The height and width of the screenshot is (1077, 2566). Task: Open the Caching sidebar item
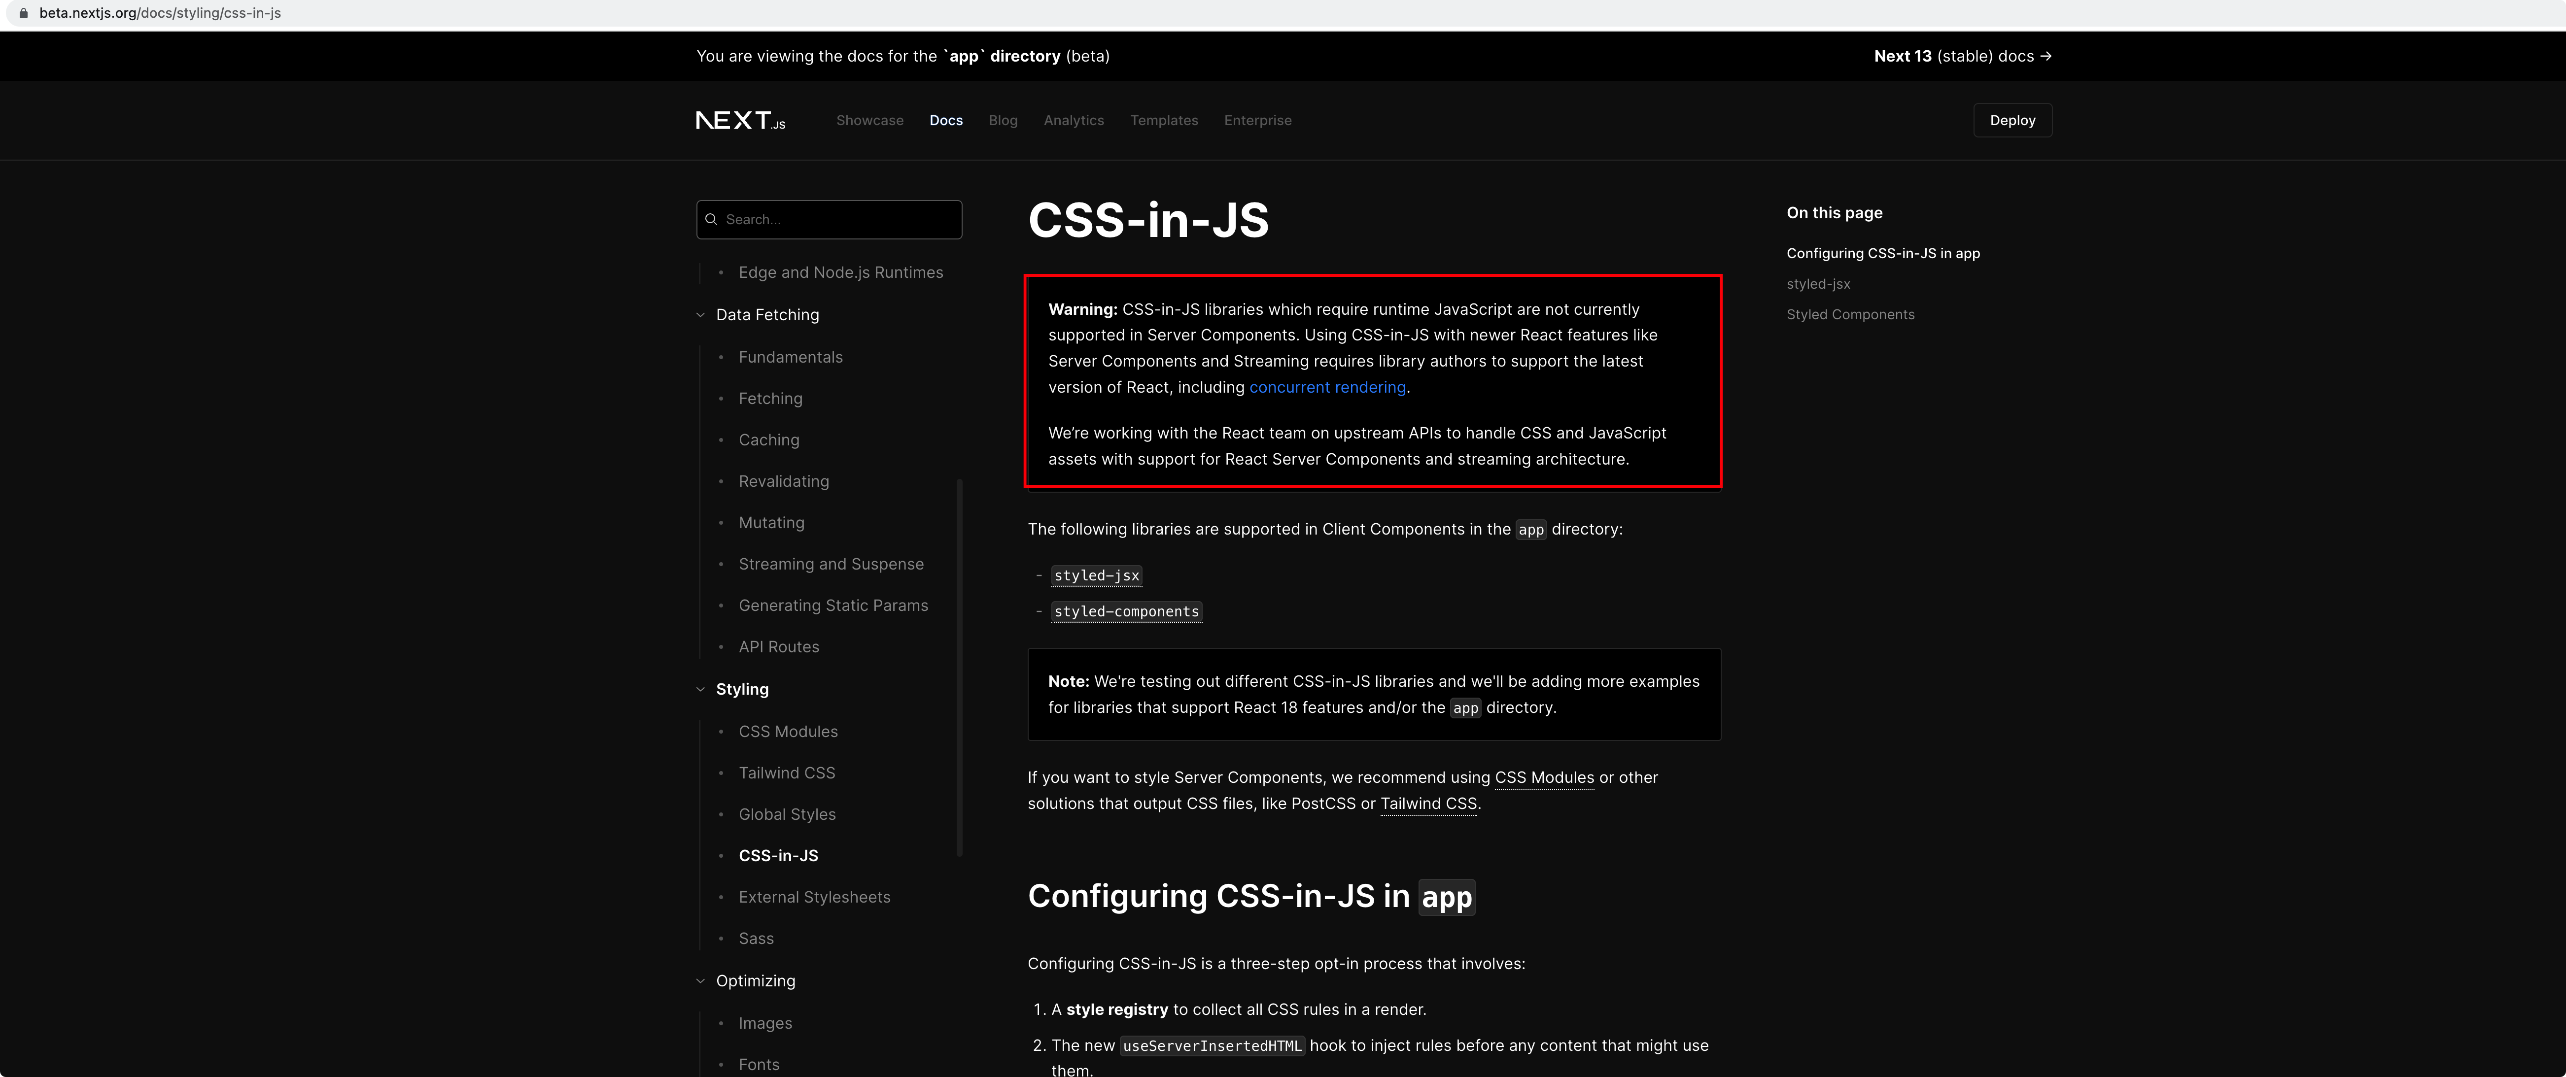pyautogui.click(x=768, y=440)
